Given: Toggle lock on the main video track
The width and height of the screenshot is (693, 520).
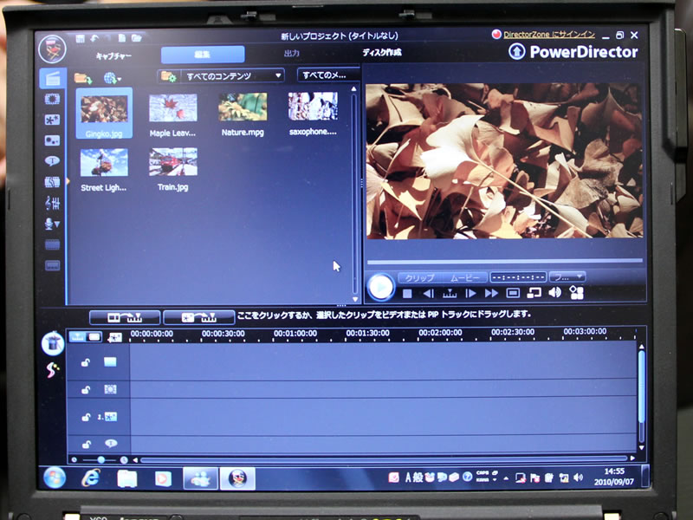Looking at the screenshot, I should tap(86, 362).
